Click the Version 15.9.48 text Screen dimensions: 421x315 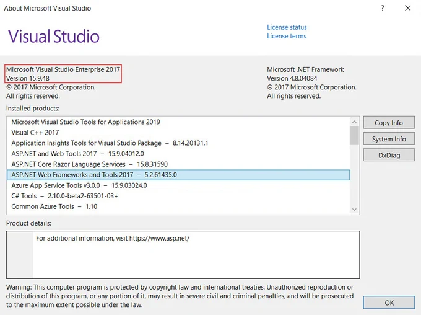click(x=28, y=78)
